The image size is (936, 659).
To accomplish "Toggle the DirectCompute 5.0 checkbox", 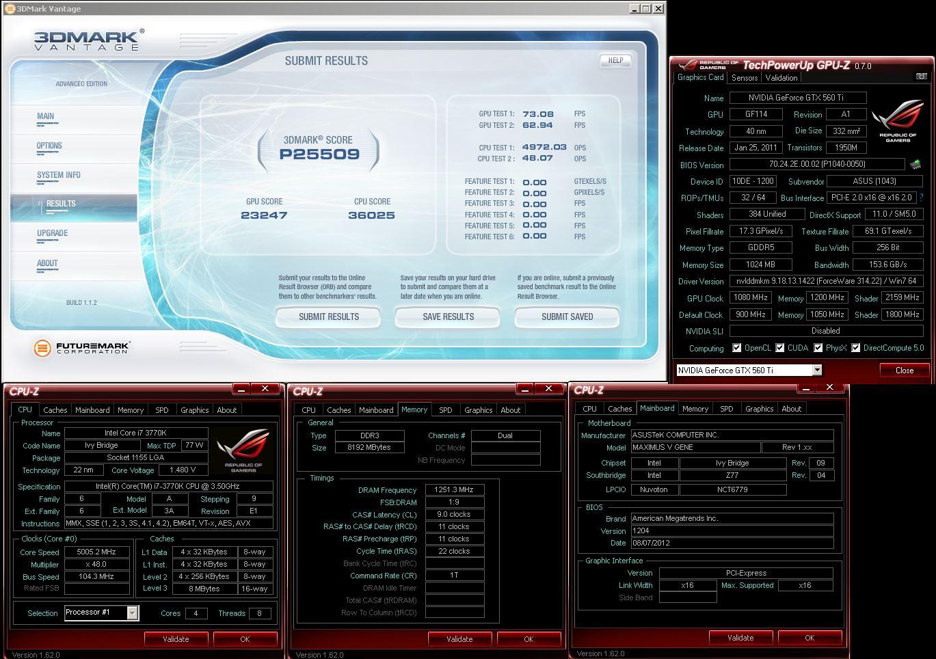I will [855, 348].
